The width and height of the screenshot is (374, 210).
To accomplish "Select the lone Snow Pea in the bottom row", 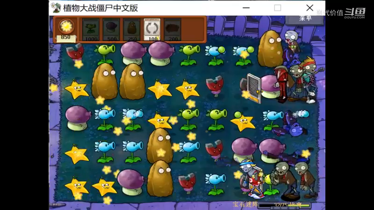I will click(216, 184).
